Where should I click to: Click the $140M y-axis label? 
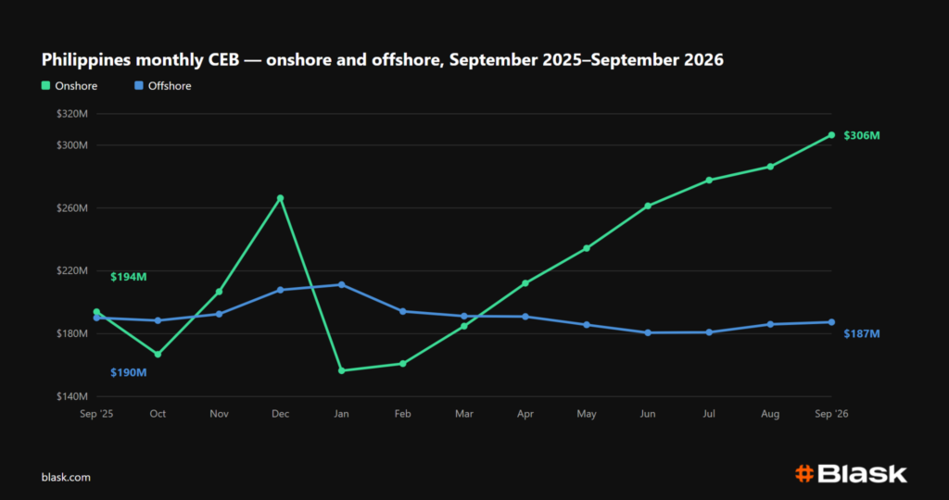coord(74,396)
